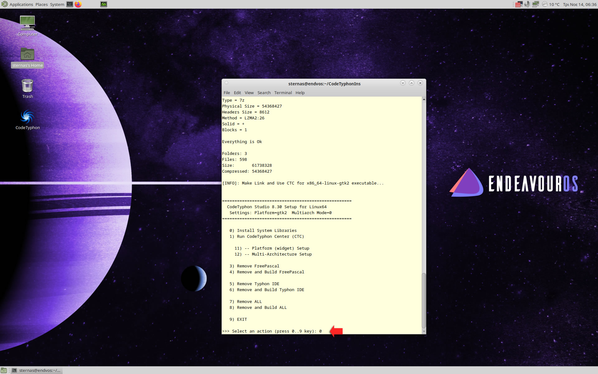This screenshot has height=374, width=598.
Task: Launch the terminal from the top panel
Action: point(70,4)
